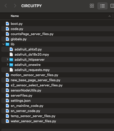Select the boot.py file name
114x131 pixels.
tap(17, 24)
